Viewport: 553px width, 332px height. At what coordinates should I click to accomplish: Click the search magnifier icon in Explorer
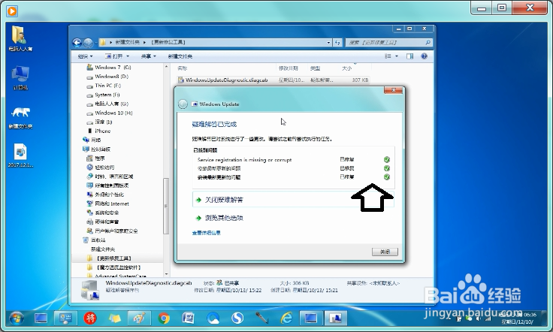(x=428, y=42)
